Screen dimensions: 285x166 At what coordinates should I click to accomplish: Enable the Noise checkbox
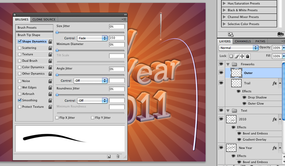click(x=20, y=81)
